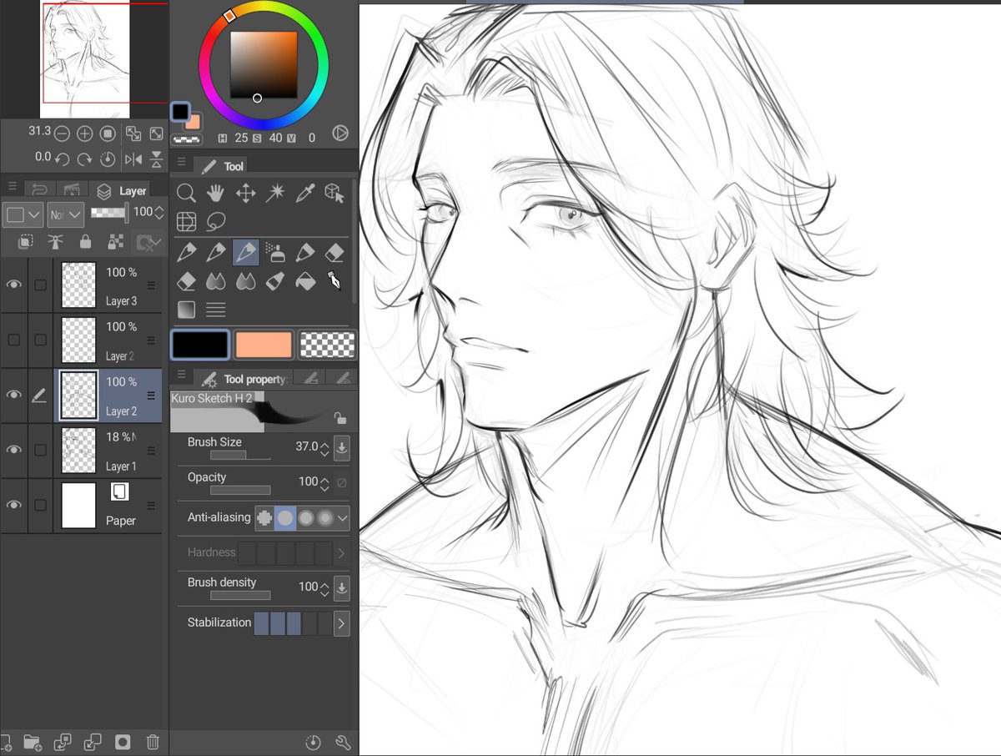Image resolution: width=1001 pixels, height=756 pixels.
Task: Expand the Anti-aliasing options dropdown
Action: [342, 518]
